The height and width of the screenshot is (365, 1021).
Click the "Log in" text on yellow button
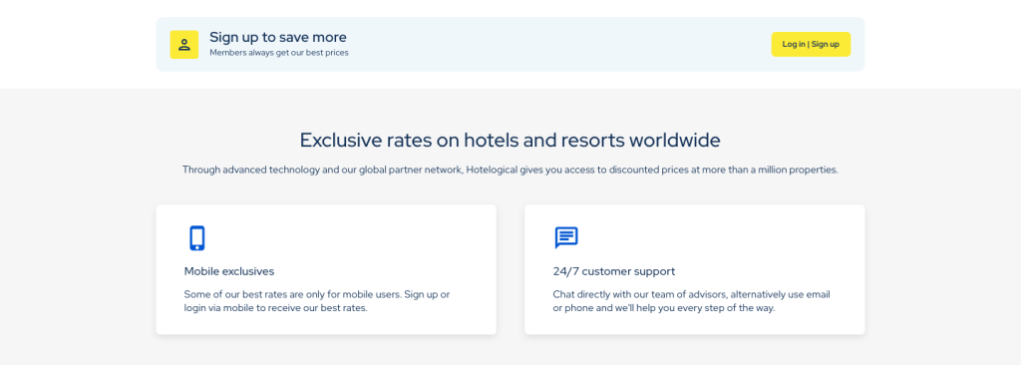[x=793, y=44]
